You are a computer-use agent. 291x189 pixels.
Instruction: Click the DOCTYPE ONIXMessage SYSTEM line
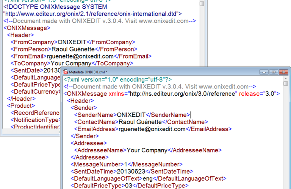[x=55, y=7]
